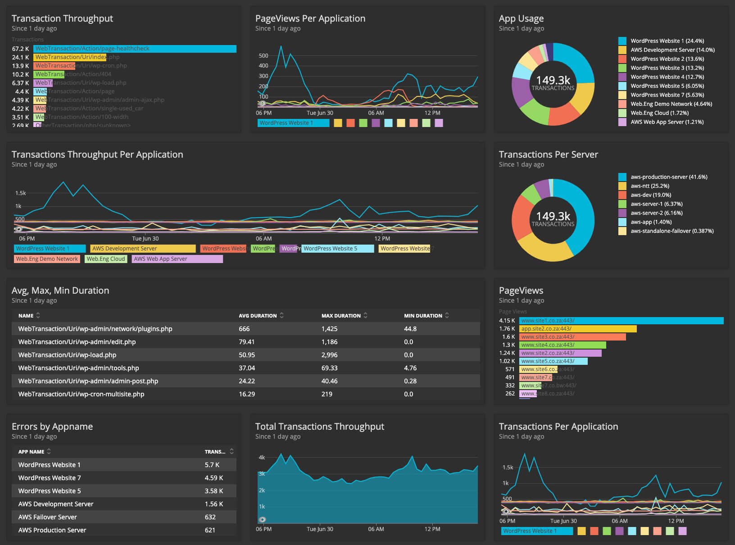The height and width of the screenshot is (545, 735).
Task: Toggle AWS Web App Server series legend
Action: (x=177, y=259)
